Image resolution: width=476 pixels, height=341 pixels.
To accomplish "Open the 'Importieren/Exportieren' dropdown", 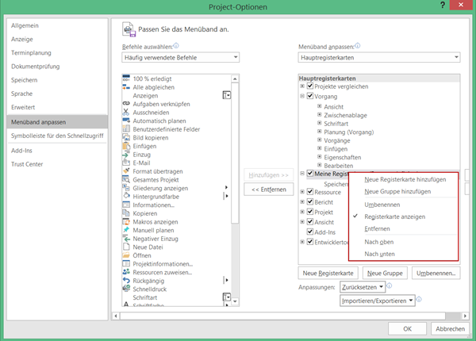I will [378, 301].
